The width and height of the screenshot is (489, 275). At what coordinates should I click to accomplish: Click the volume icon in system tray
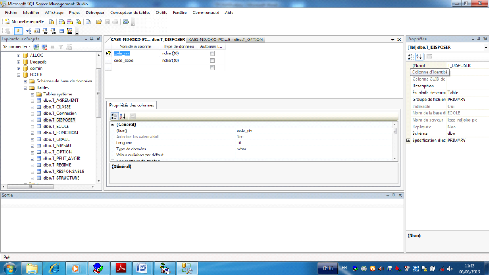pyautogui.click(x=450, y=268)
